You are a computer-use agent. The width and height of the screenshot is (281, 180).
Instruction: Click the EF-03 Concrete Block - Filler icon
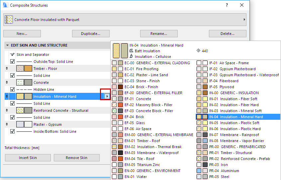[x=114, y=111]
